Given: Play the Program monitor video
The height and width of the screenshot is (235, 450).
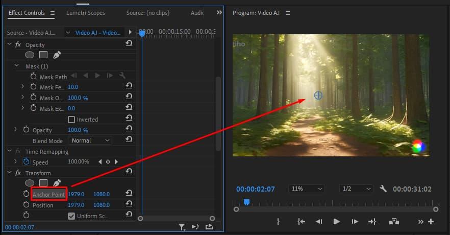Looking at the screenshot, I should coord(336,222).
